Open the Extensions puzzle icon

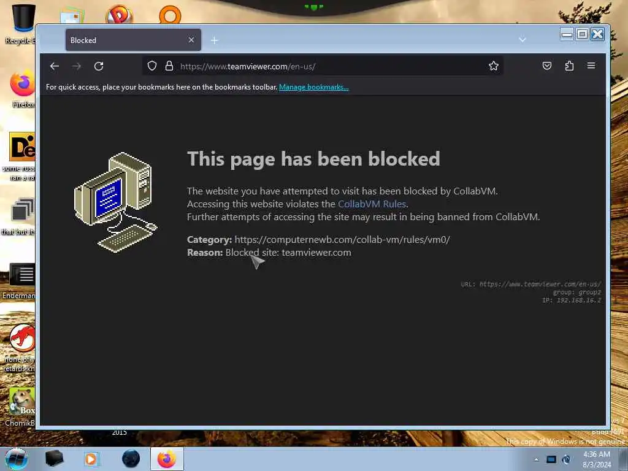click(569, 66)
